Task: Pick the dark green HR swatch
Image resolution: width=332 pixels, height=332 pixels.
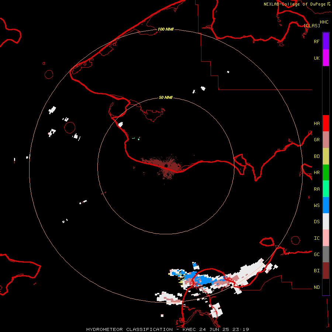Action: (326, 173)
